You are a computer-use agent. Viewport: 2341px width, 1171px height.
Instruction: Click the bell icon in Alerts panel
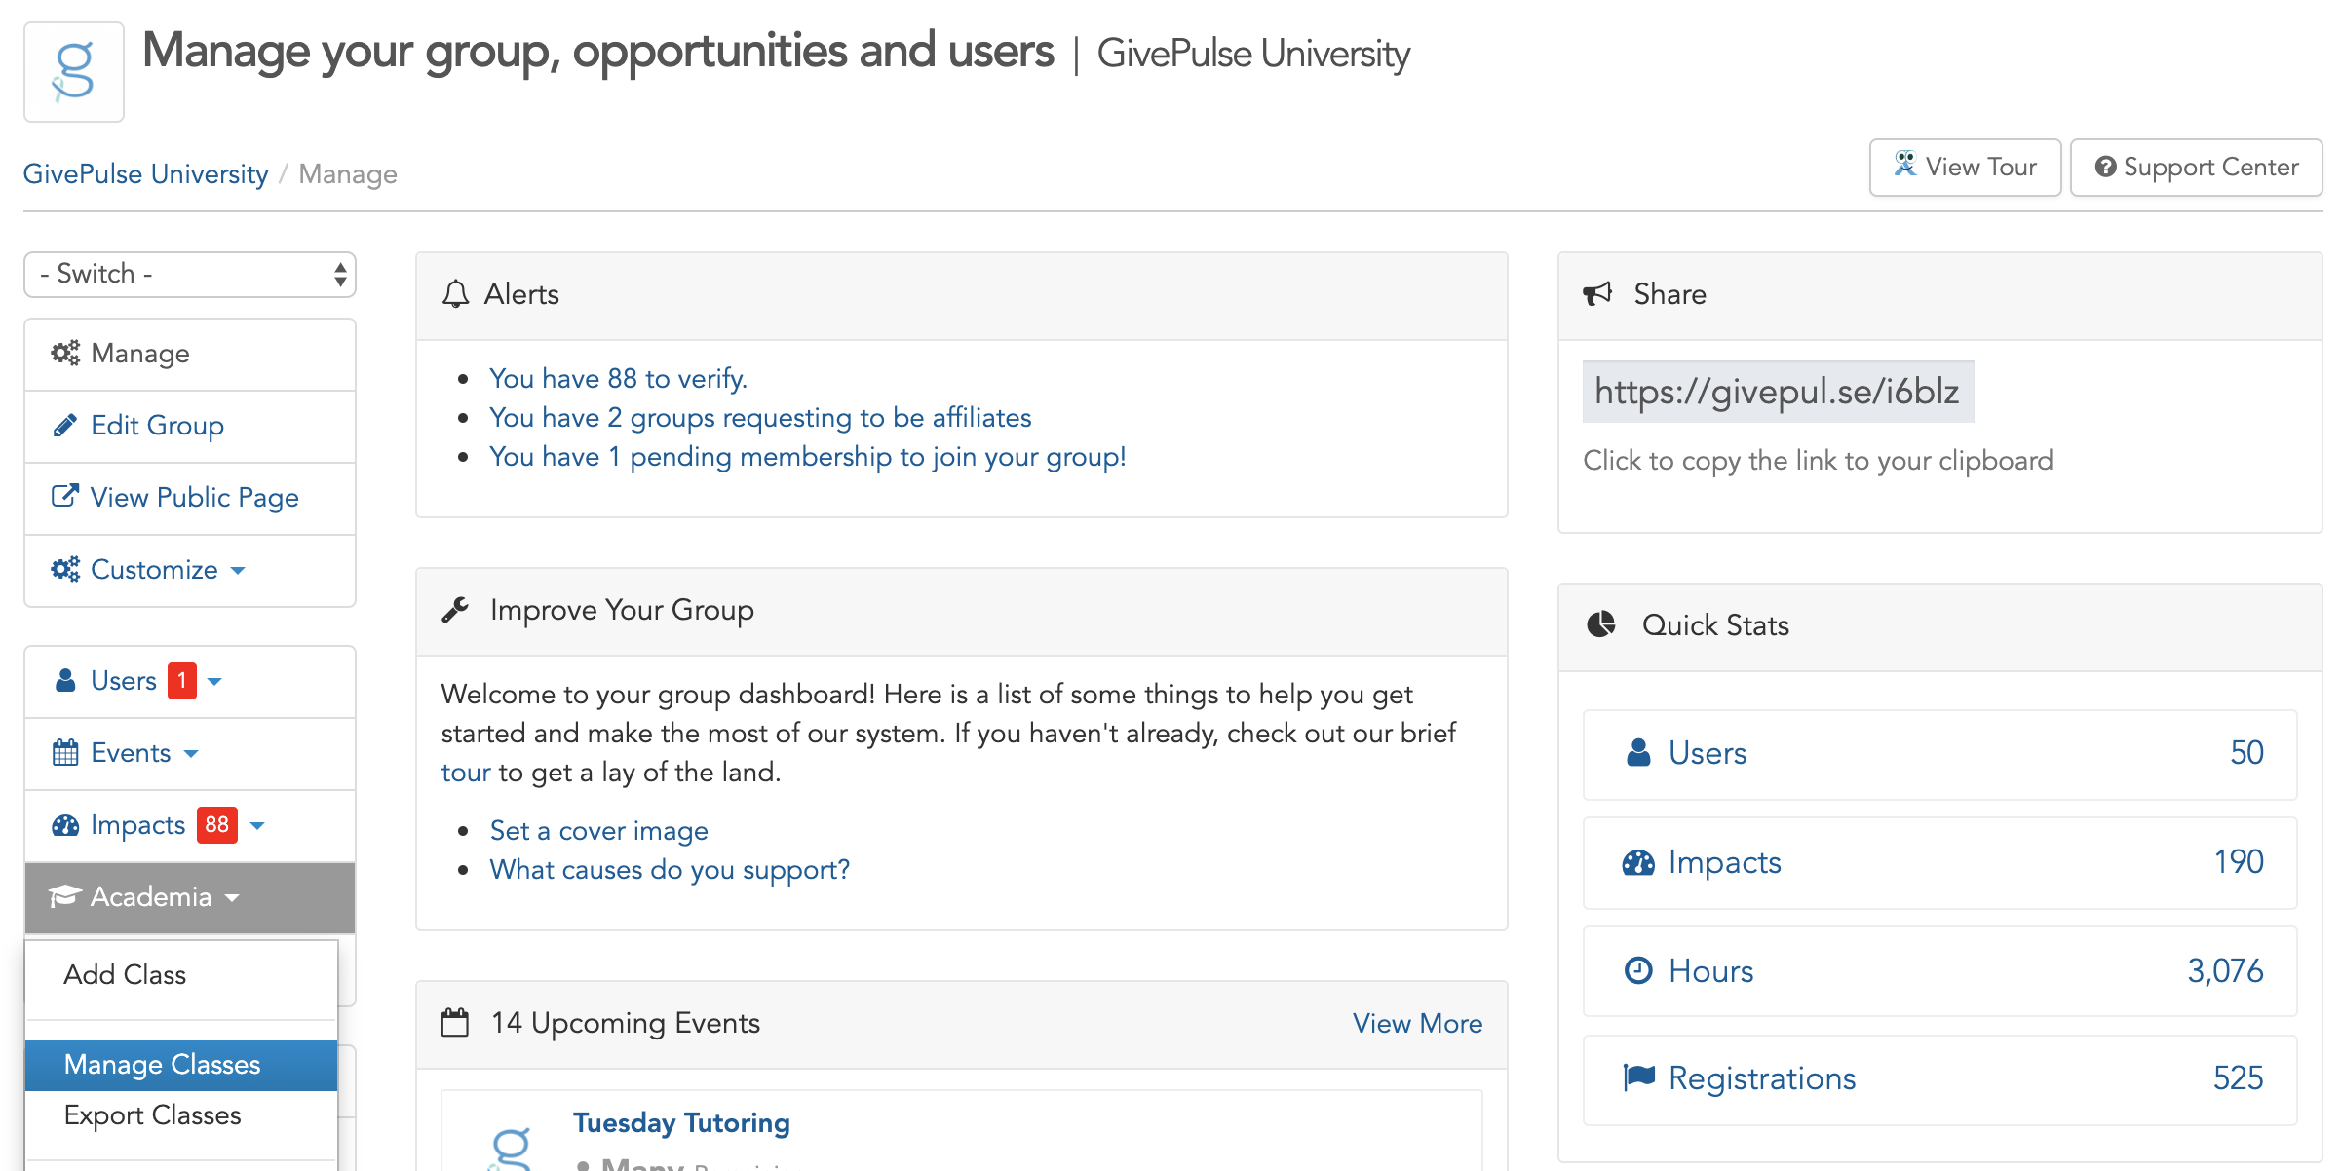[x=455, y=294]
